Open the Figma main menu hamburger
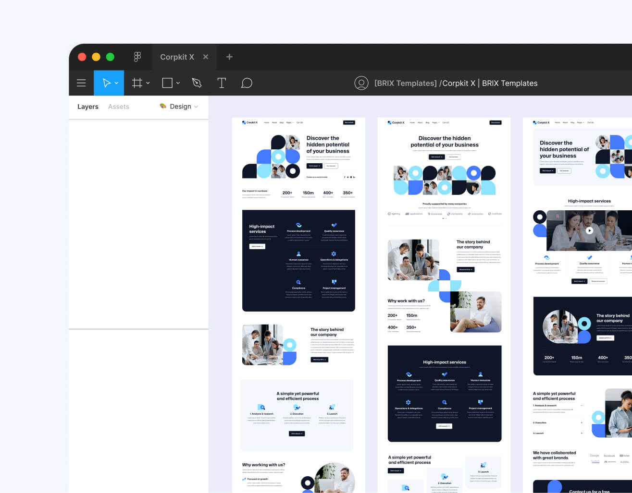Screen dimensions: 632x493 pos(81,83)
